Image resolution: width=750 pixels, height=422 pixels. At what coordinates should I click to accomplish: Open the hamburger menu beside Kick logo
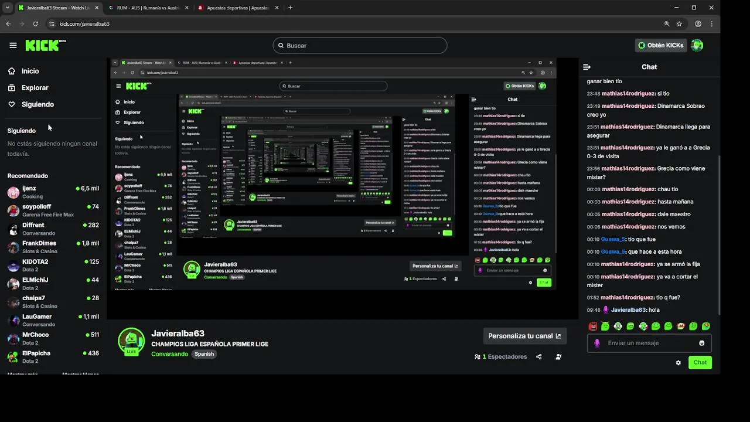tap(13, 45)
